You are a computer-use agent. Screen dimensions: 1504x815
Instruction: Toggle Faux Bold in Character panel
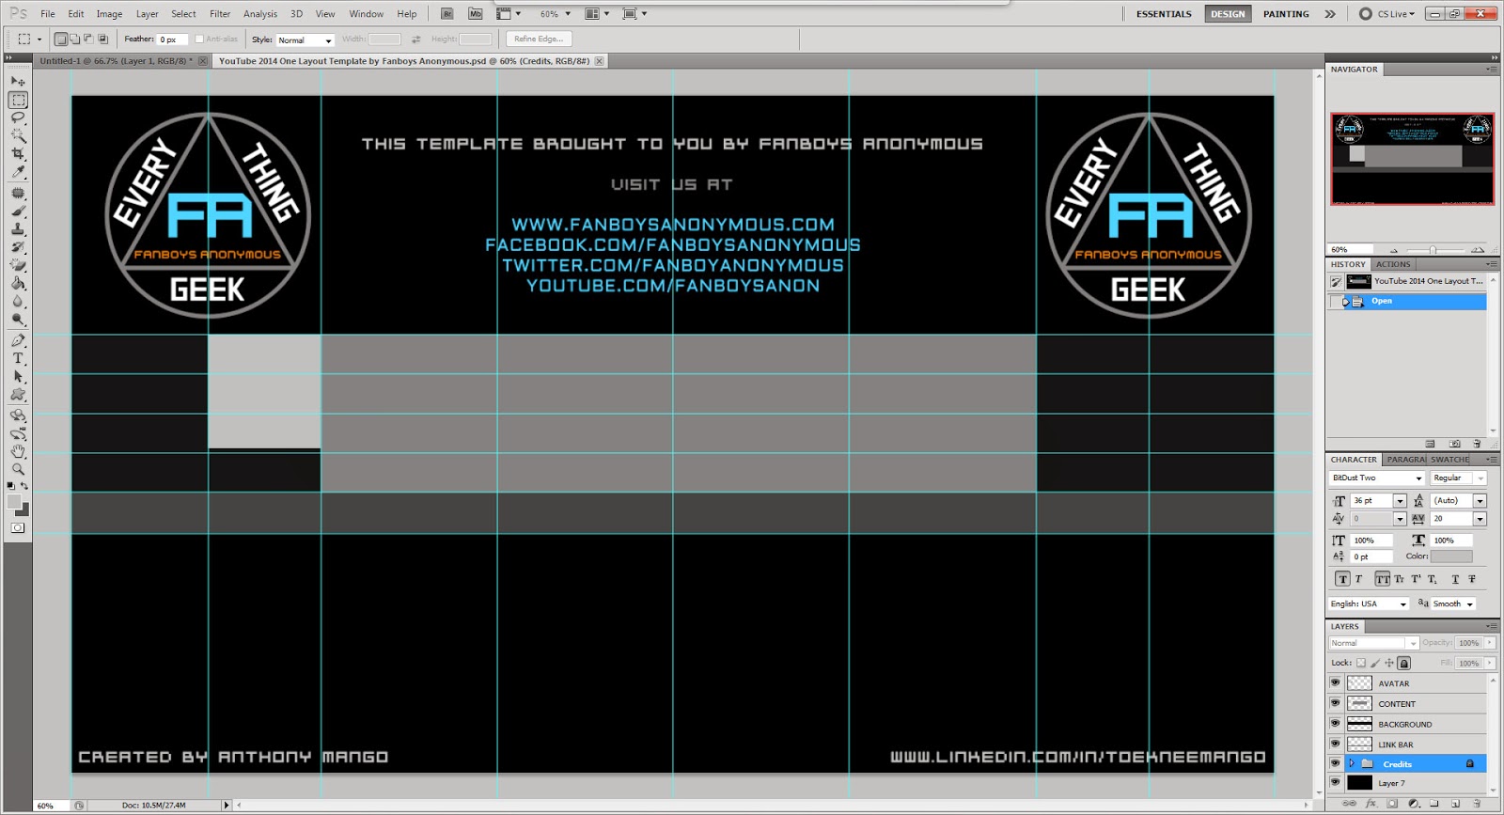1342,579
